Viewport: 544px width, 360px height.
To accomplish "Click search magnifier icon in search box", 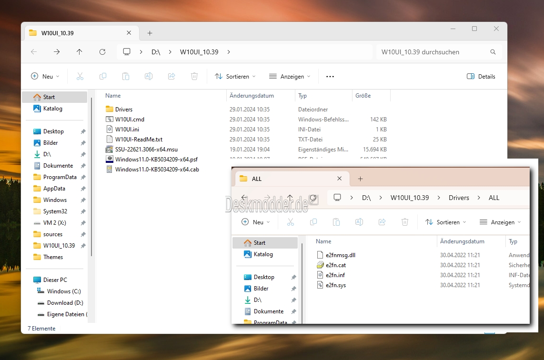I will (493, 52).
